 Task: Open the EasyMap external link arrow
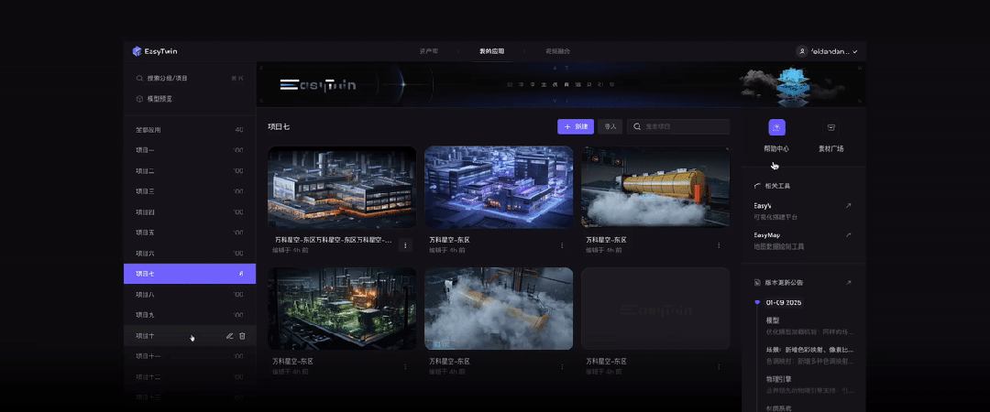tap(848, 235)
